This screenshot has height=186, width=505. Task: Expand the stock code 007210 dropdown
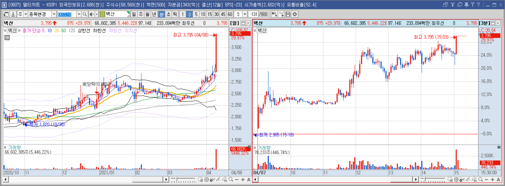79,14
